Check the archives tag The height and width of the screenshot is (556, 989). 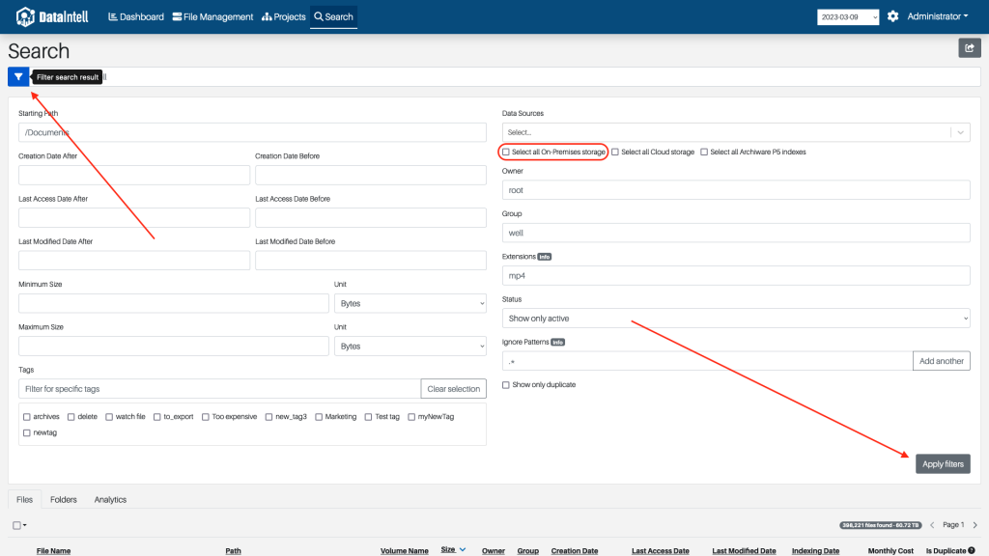click(26, 417)
